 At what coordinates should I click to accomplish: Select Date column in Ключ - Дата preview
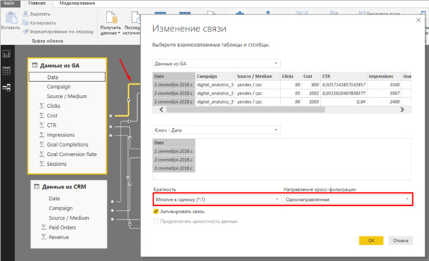pyautogui.click(x=173, y=143)
